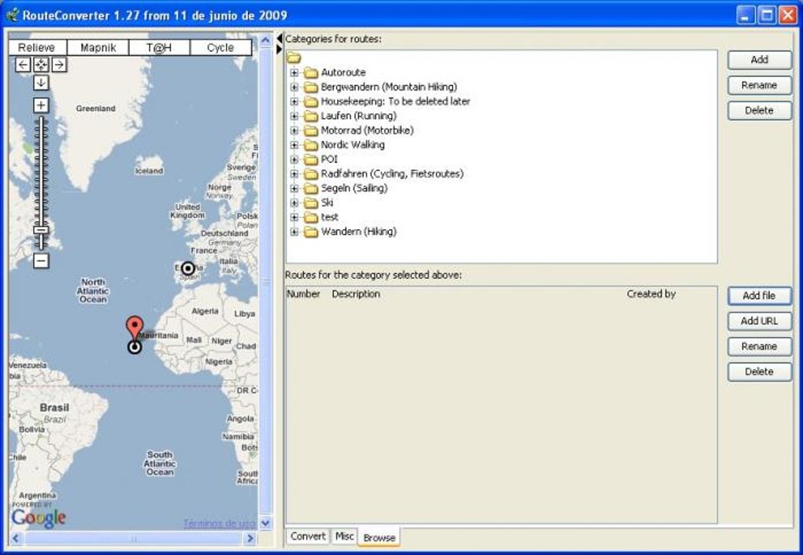Zoom out with the map minus button
The width and height of the screenshot is (803, 555).
[41, 261]
